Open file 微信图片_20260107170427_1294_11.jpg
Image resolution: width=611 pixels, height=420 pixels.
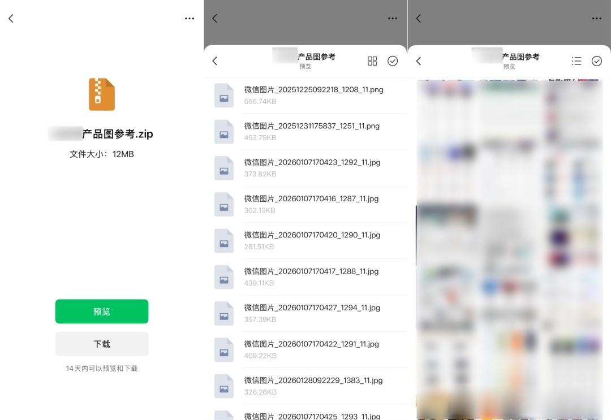point(305,313)
